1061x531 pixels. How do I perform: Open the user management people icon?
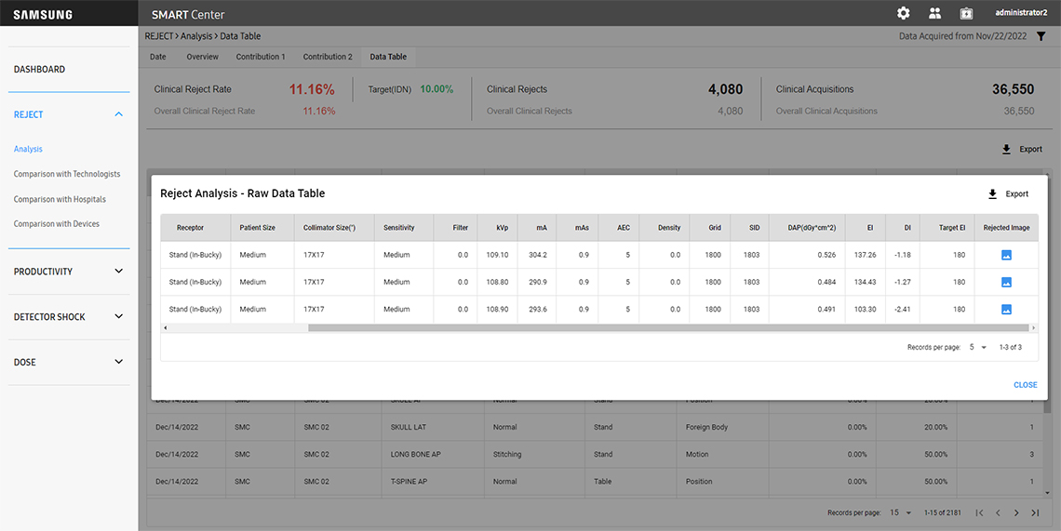[934, 13]
